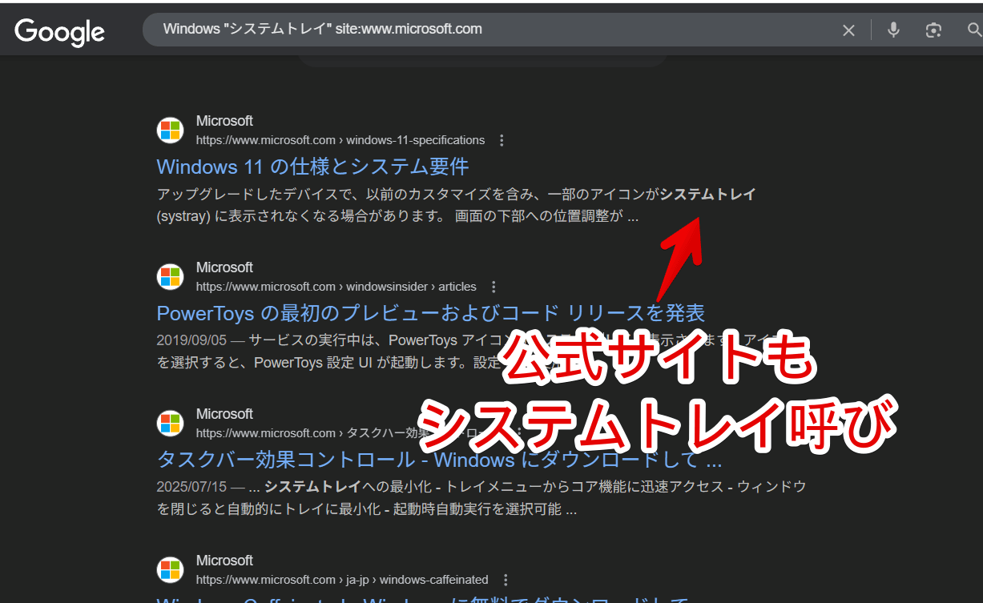
Task: Click the Microsoft favicon of the タスクバー効果 result
Action: [170, 424]
